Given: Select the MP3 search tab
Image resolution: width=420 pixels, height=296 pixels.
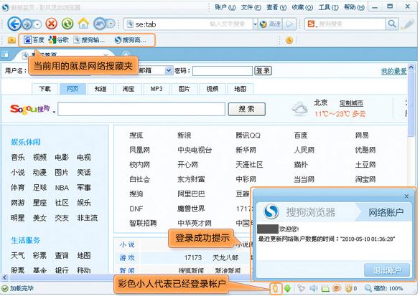Looking at the screenshot, I should pyautogui.click(x=157, y=89).
